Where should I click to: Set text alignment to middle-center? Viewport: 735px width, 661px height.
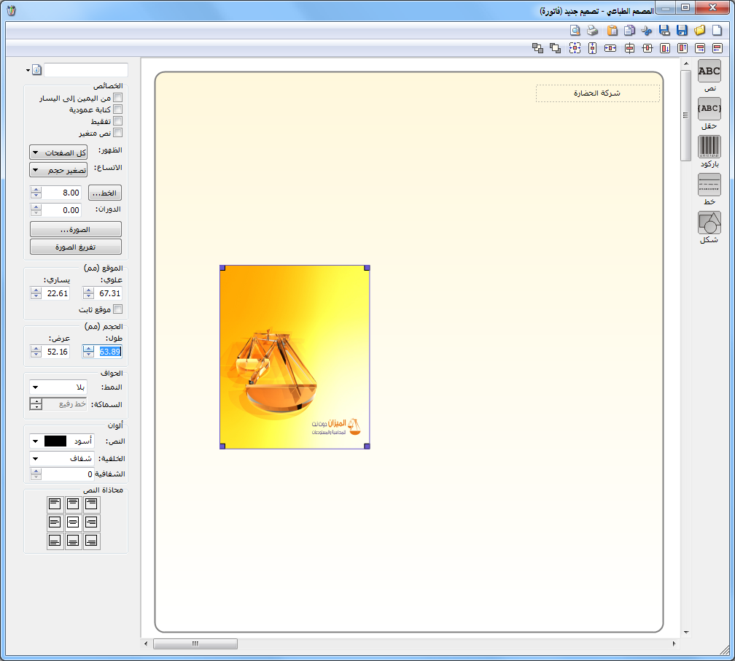point(73,522)
